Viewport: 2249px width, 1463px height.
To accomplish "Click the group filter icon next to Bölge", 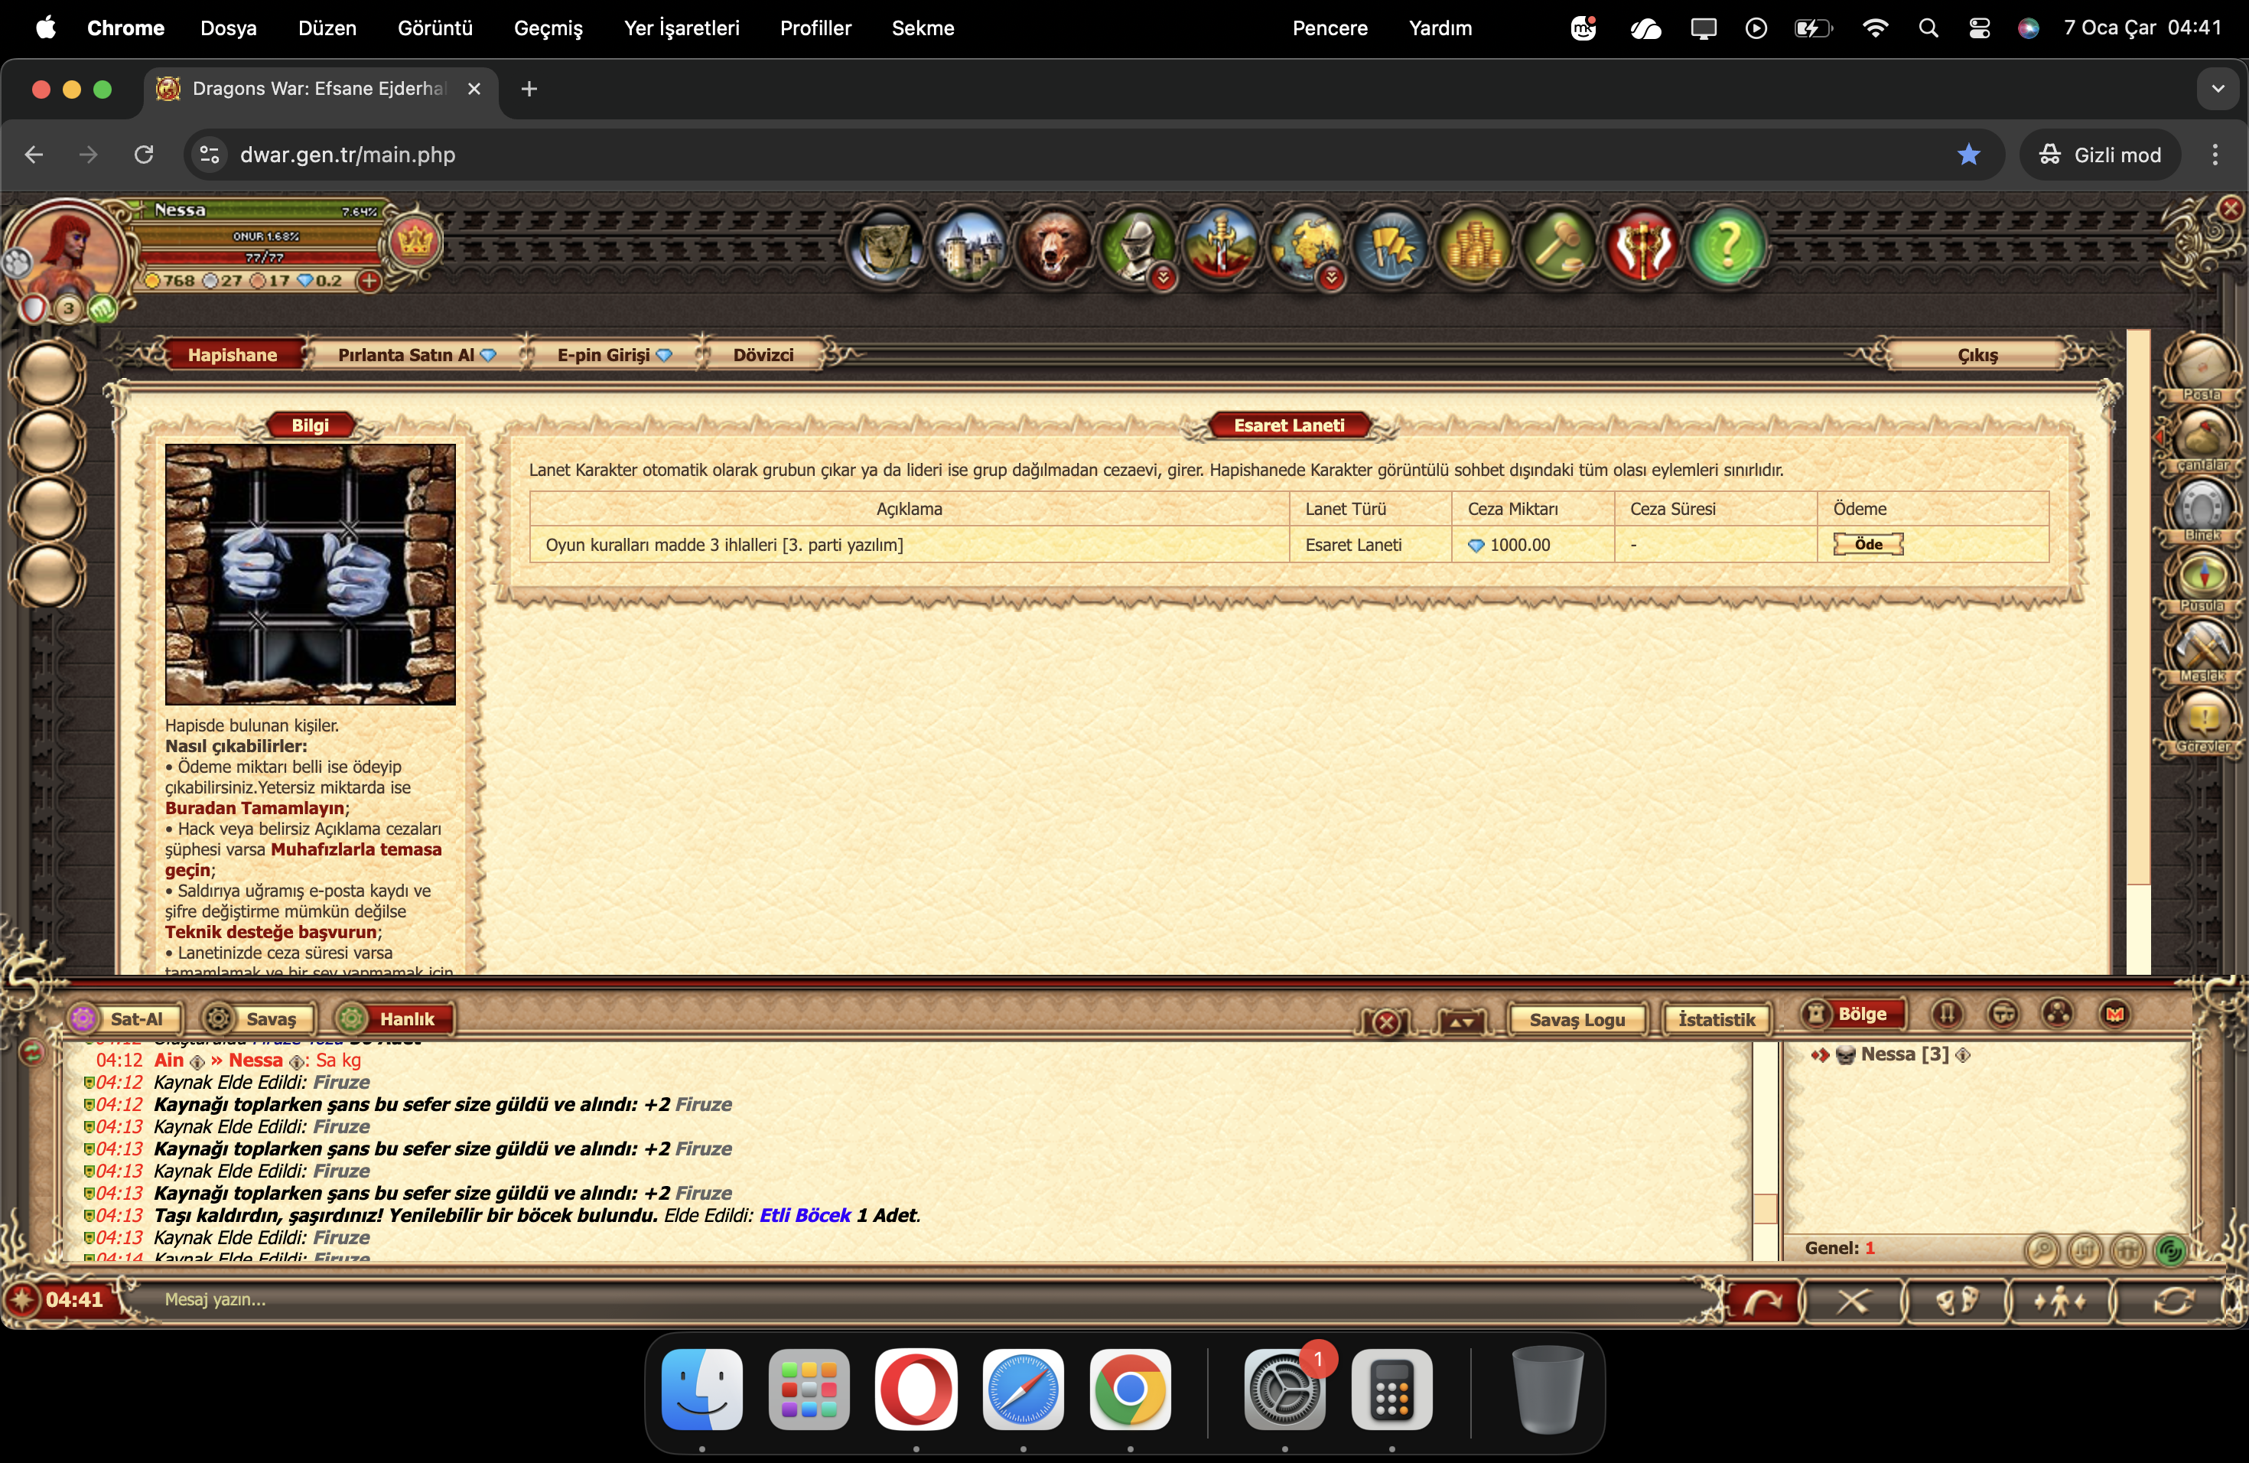I will pyautogui.click(x=2058, y=1014).
